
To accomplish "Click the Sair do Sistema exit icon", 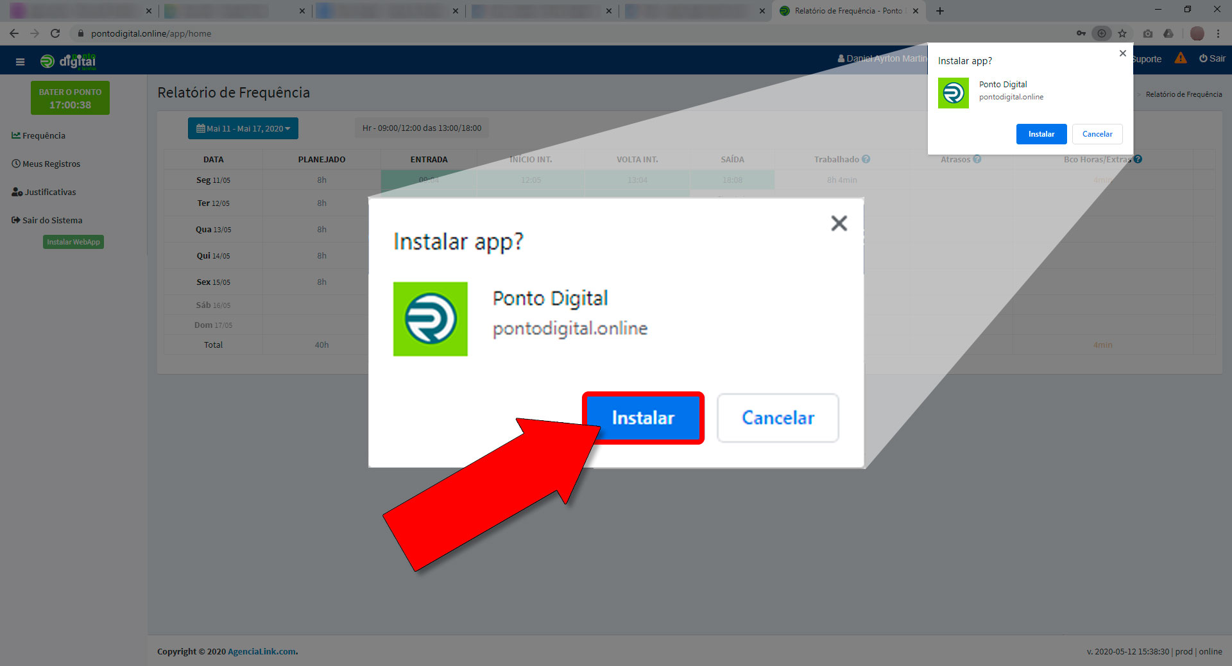I will [15, 220].
